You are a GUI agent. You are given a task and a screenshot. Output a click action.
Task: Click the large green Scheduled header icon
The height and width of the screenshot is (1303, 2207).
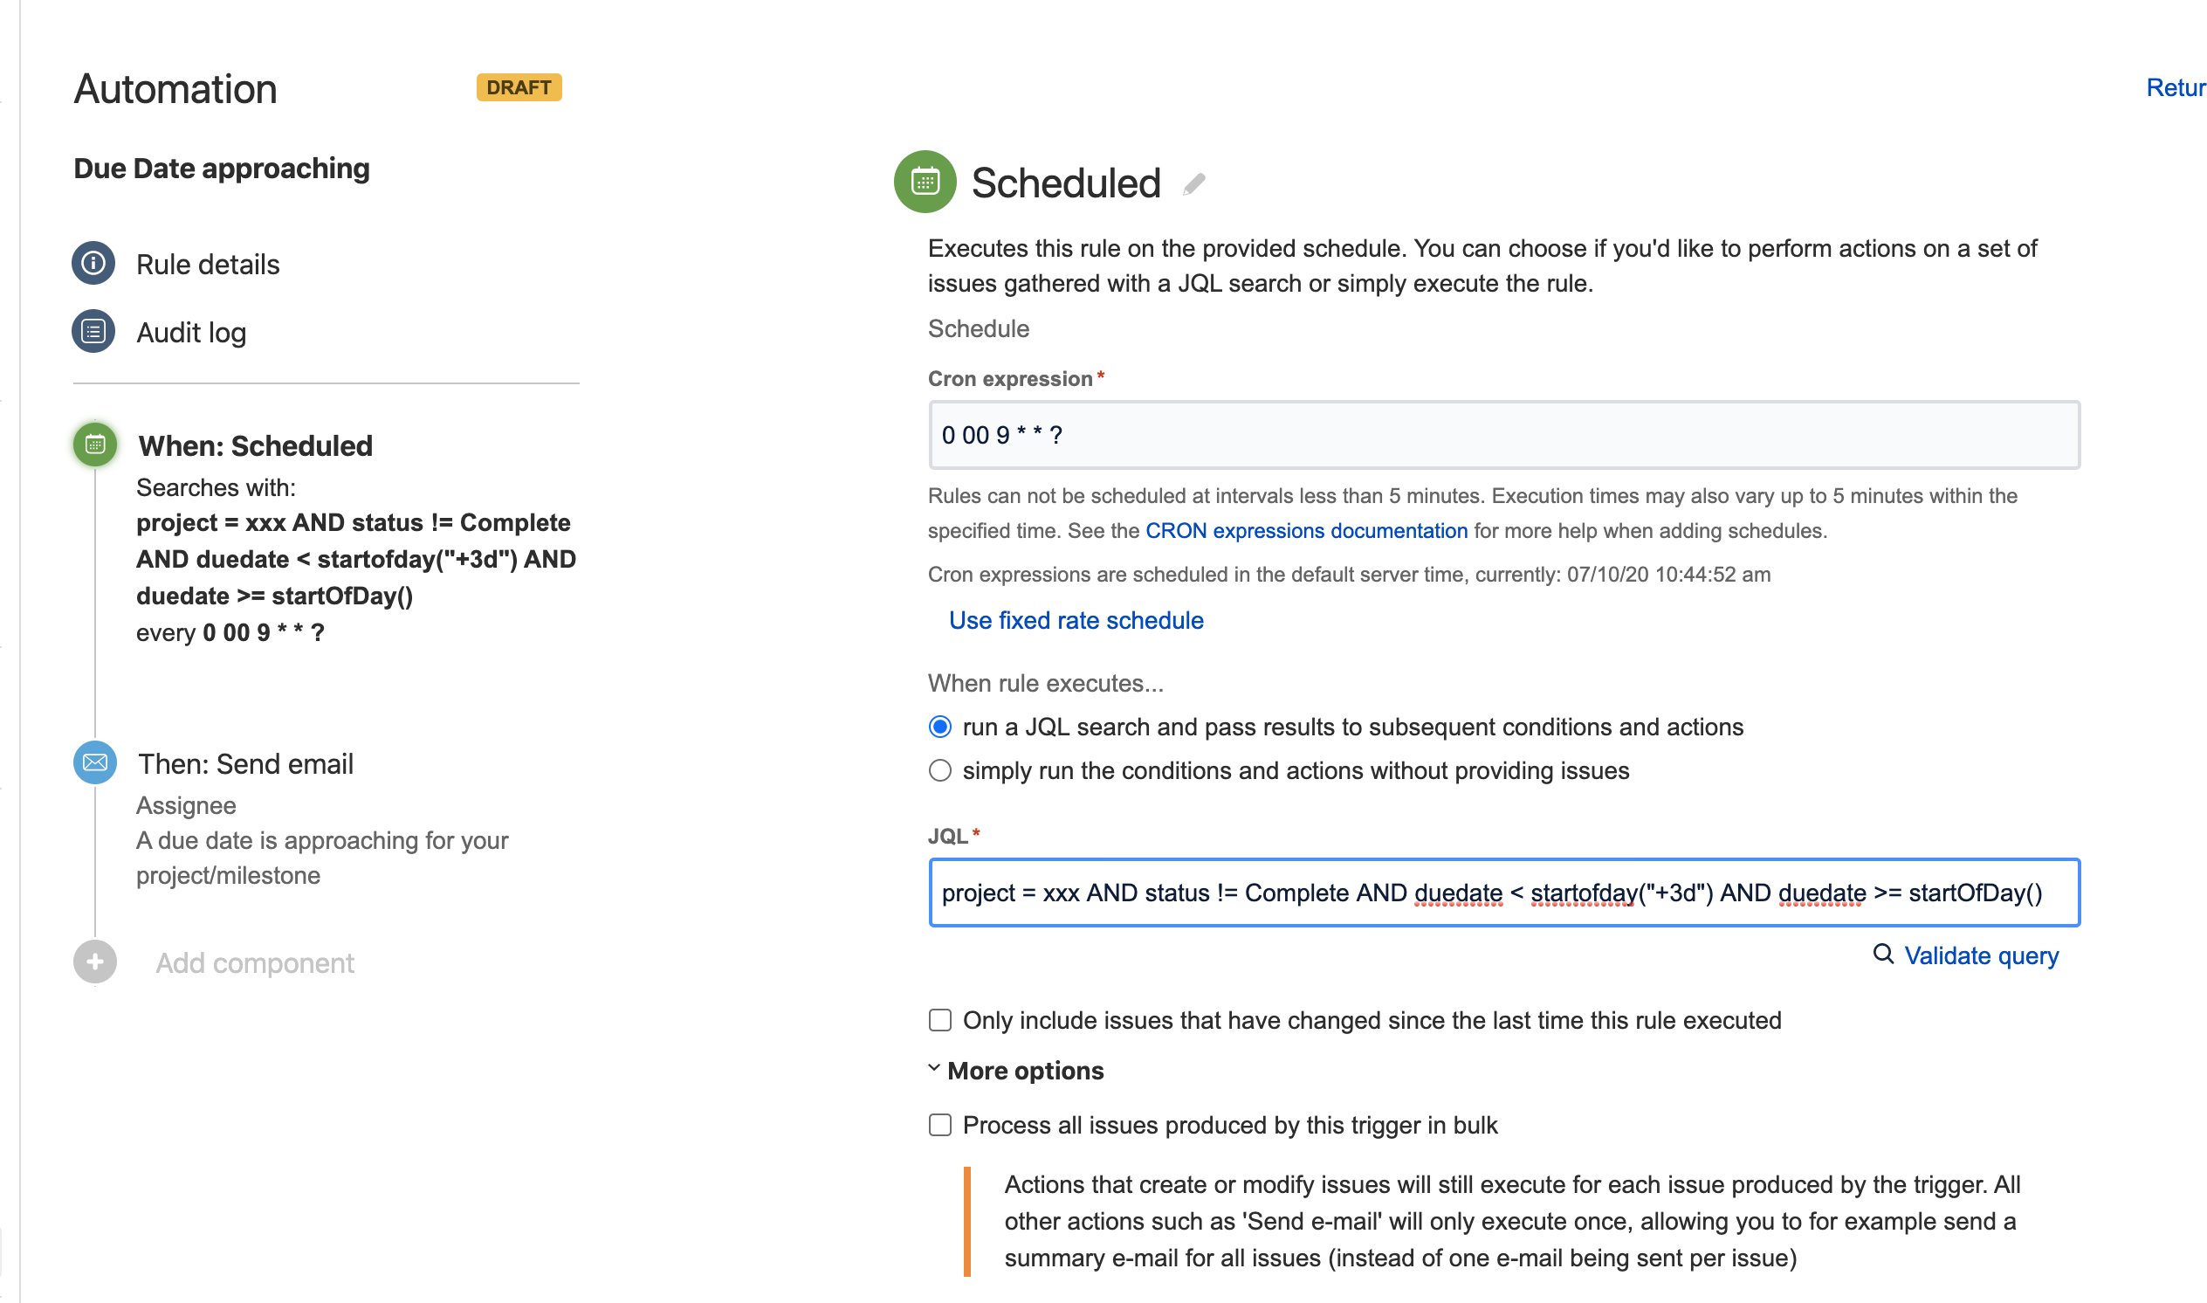pyautogui.click(x=925, y=182)
